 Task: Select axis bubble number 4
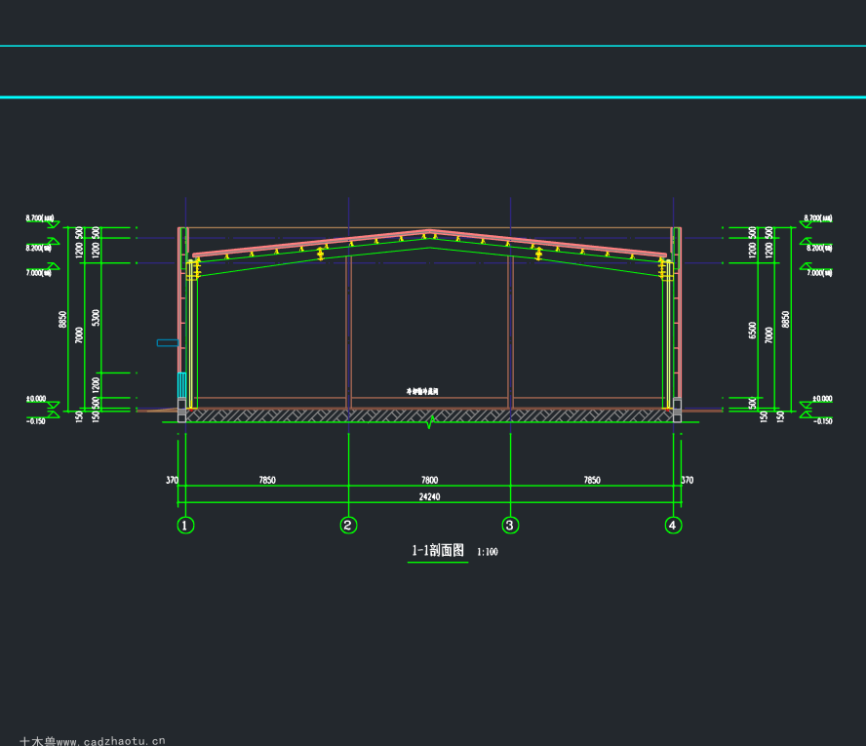(673, 526)
